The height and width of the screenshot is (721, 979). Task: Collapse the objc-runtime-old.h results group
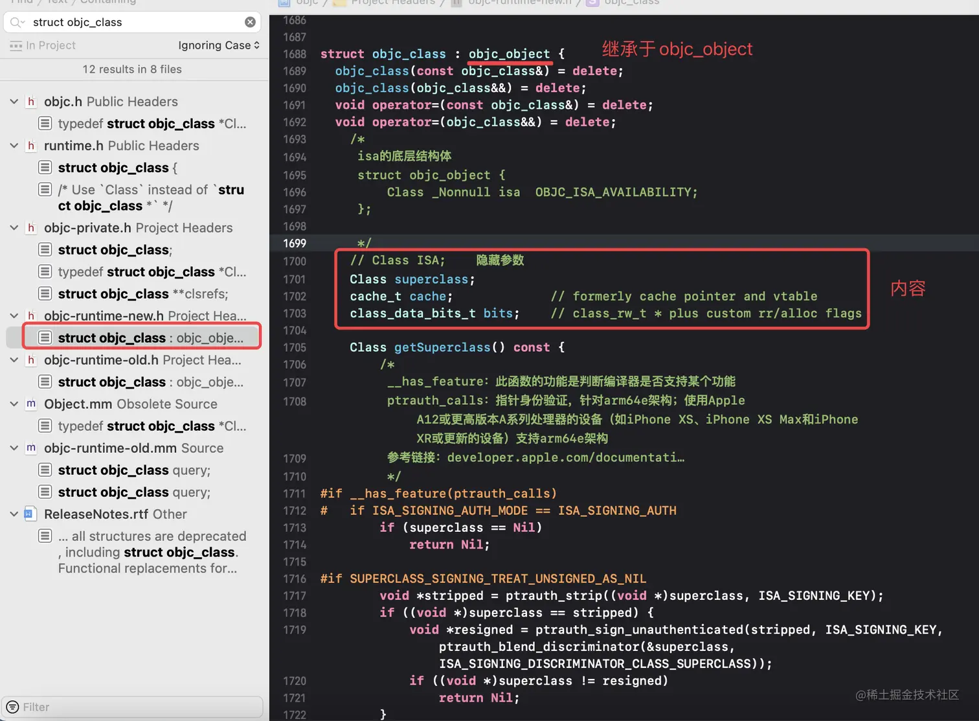[x=14, y=360]
